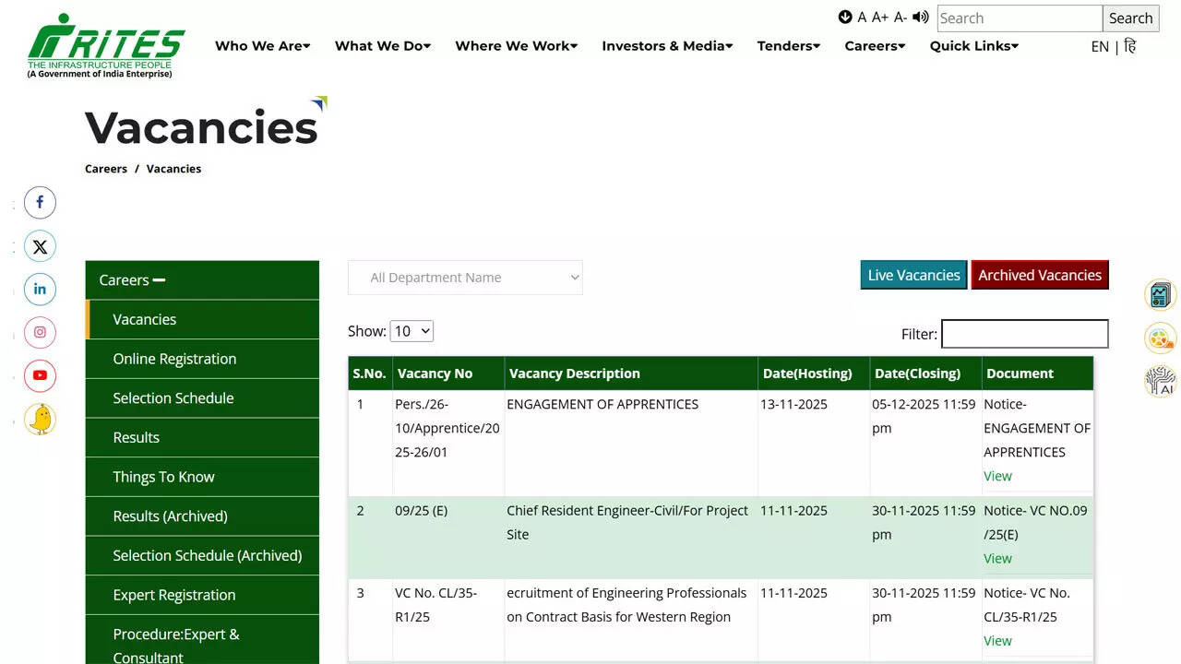
Task: Click the A+ increase font size control
Action: 880,18
